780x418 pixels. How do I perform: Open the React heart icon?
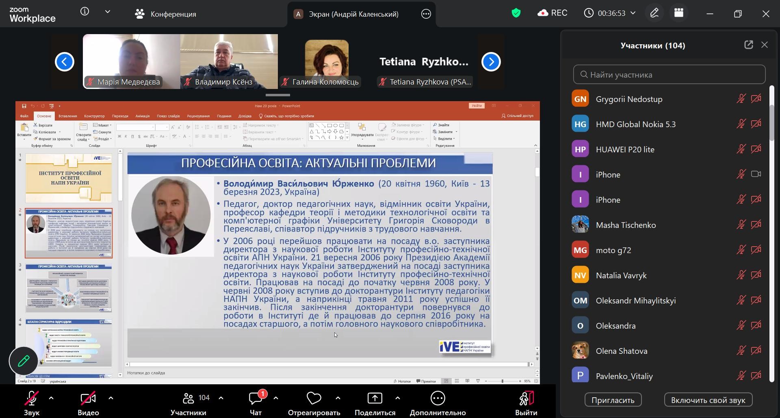pos(314,399)
